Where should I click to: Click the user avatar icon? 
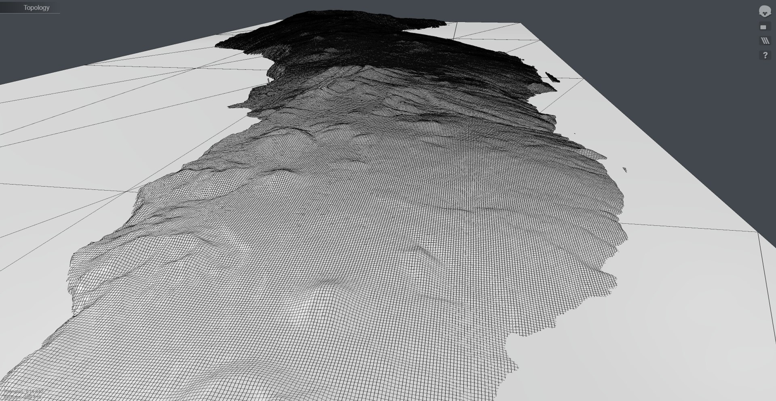[x=765, y=11]
